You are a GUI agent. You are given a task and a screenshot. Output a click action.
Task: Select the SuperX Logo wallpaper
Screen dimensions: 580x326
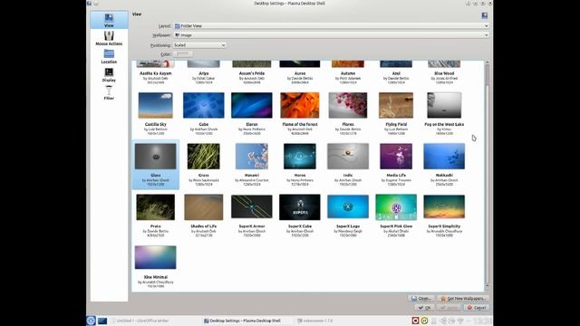348,216
